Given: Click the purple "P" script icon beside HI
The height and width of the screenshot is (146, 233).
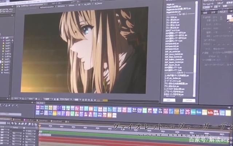Looking at the screenshot, I should tap(63, 113).
